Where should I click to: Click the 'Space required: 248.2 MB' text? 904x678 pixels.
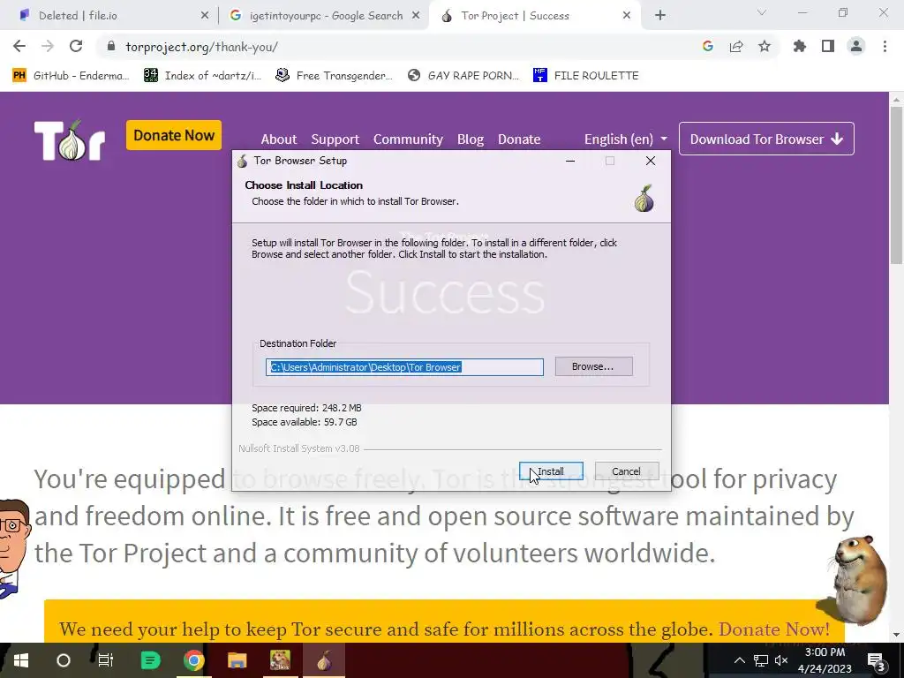coord(306,408)
